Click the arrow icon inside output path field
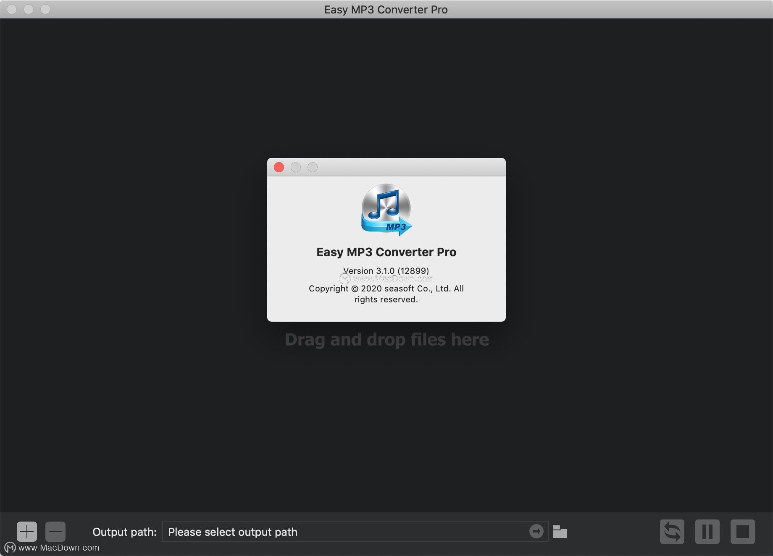The image size is (773, 556). [536, 531]
